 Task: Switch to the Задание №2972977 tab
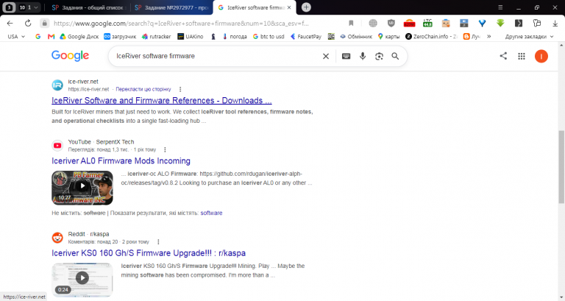[x=171, y=7]
